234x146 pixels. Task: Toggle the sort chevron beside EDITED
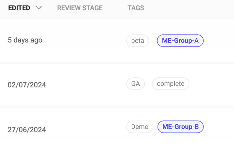pyautogui.click(x=38, y=8)
